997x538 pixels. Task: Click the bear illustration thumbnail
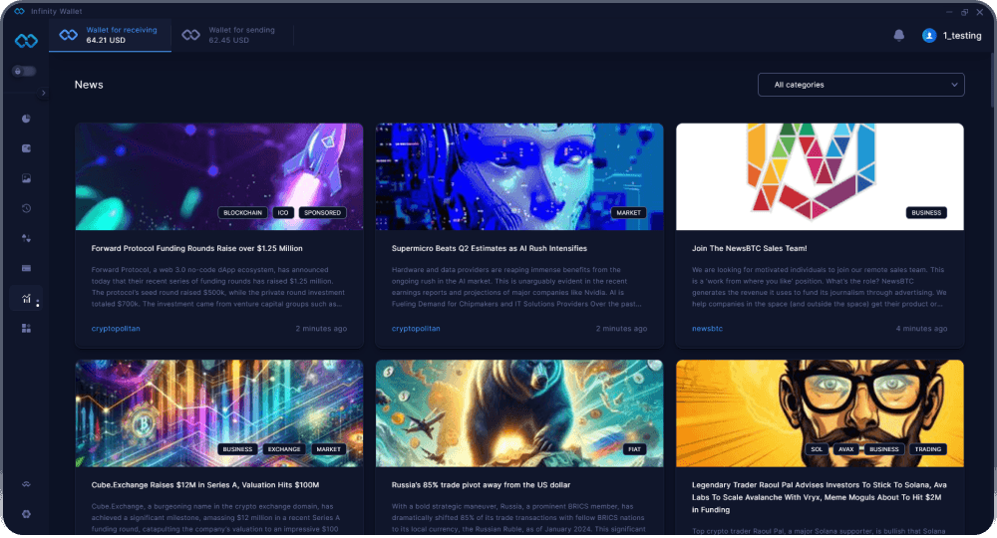click(x=519, y=413)
